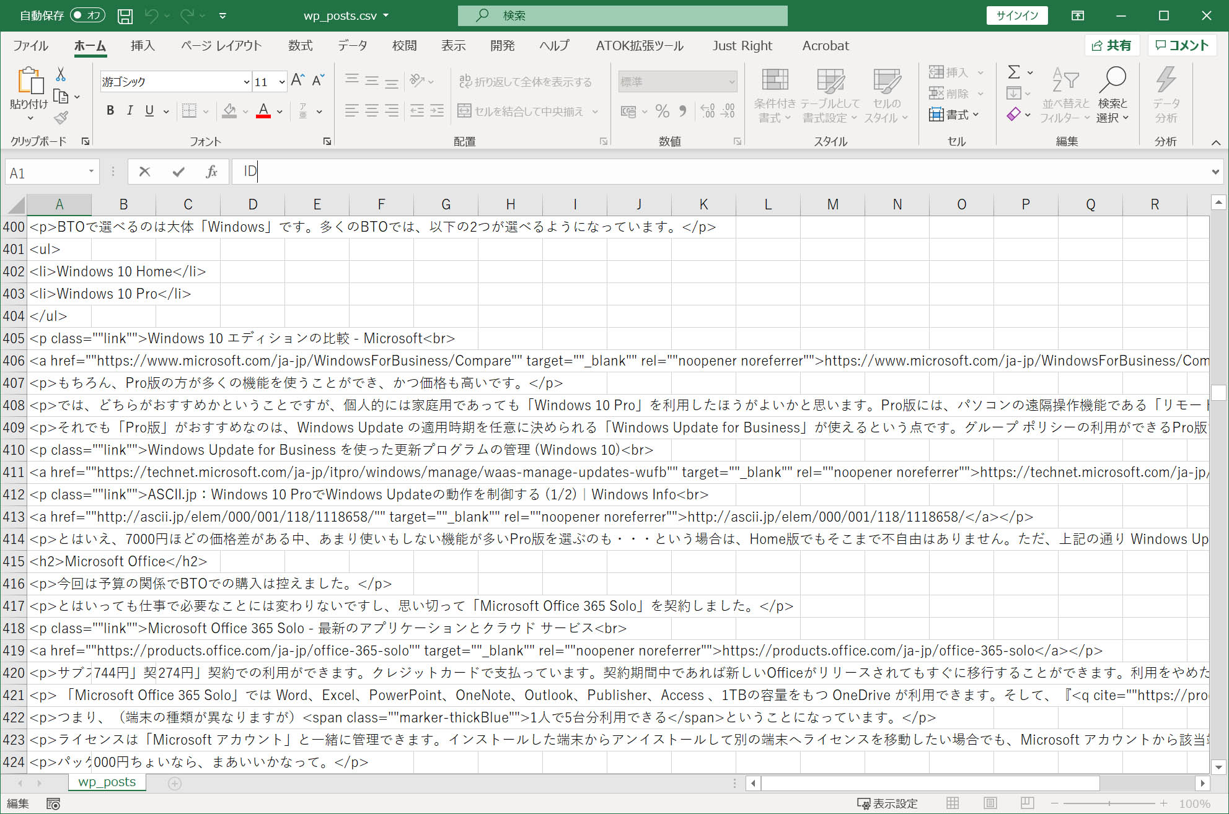Click the 共有 share button
The height and width of the screenshot is (814, 1229).
[1112, 45]
